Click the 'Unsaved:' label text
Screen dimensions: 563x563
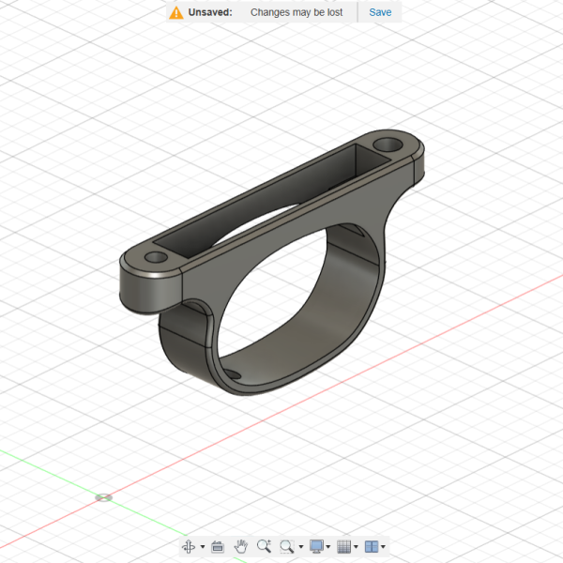pos(210,12)
